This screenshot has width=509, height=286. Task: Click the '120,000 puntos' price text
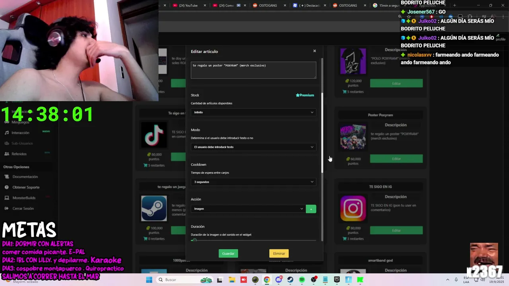tap(353, 83)
